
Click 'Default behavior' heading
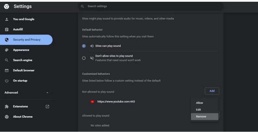tap(92, 30)
